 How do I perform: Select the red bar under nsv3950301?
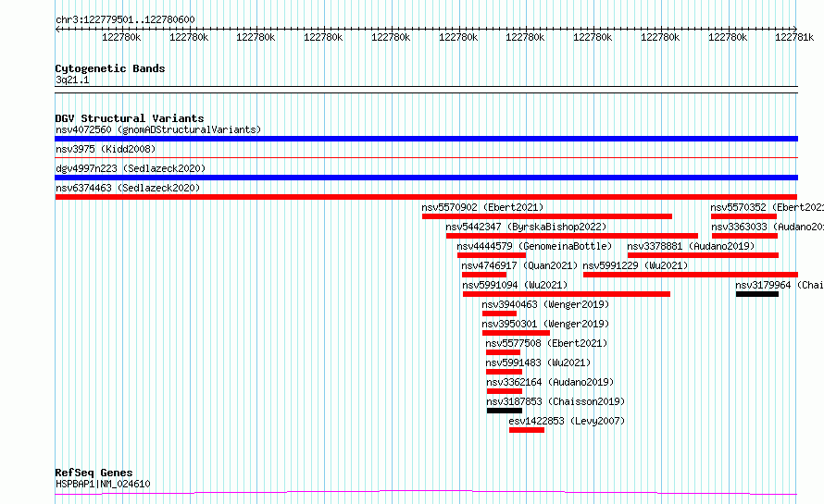pos(516,333)
